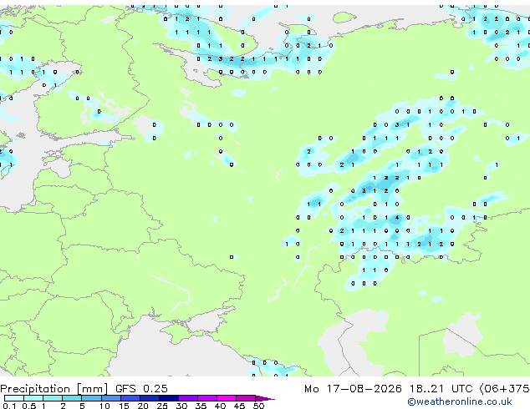The image size is (530, 409).
Task: Click the 'Precipitation' title text
Action: coord(35,389)
